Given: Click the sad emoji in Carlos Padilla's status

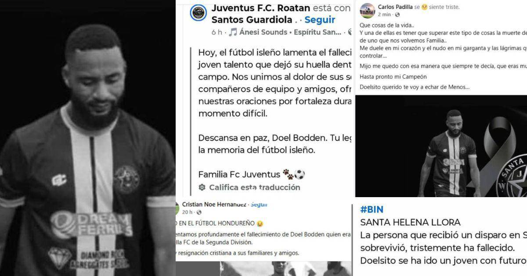Looking at the screenshot, I should click(425, 7).
